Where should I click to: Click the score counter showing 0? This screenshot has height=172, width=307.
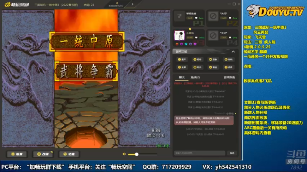pos(117,3)
